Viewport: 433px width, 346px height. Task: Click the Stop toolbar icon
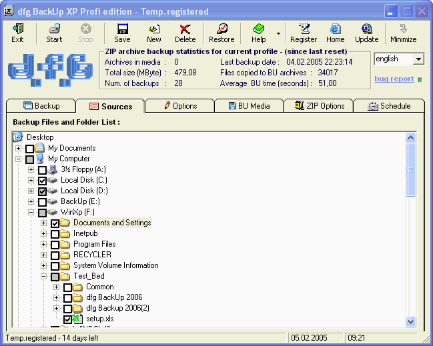coord(85,29)
